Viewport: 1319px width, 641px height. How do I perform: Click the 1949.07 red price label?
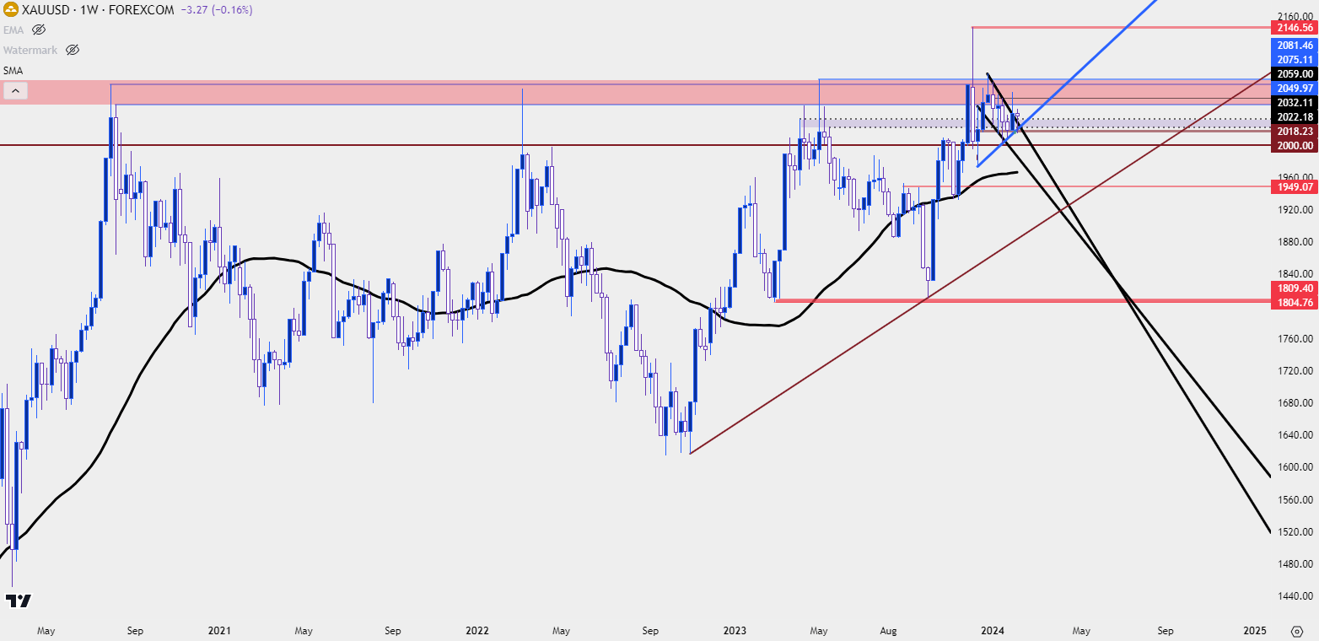point(1293,186)
